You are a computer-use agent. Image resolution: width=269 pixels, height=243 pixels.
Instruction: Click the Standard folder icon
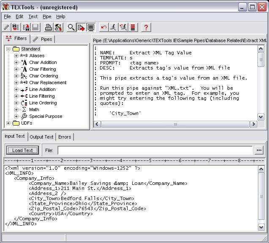point(16,49)
